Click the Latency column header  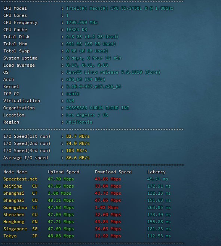(x=156, y=172)
